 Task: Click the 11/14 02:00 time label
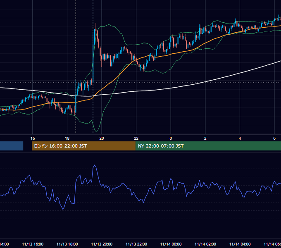point(205,244)
